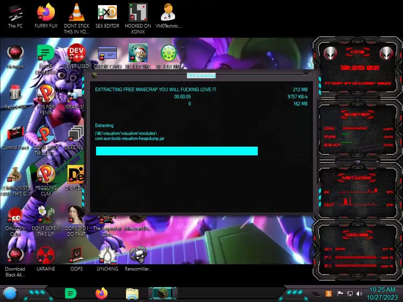Image resolution: width=403 pixels, height=302 pixels.
Task: Click the CPU usage meter bar
Action: pos(355,129)
